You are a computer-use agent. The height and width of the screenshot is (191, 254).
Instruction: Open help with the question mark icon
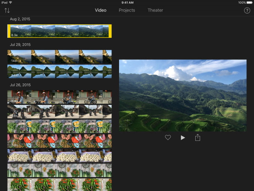pos(246,10)
